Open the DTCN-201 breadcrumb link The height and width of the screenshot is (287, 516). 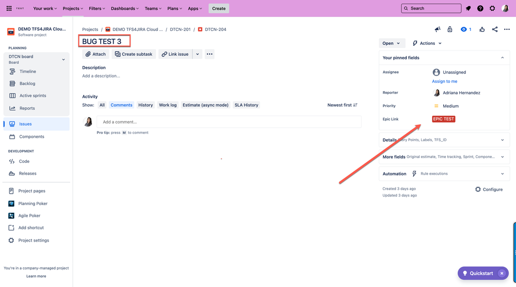180,29
